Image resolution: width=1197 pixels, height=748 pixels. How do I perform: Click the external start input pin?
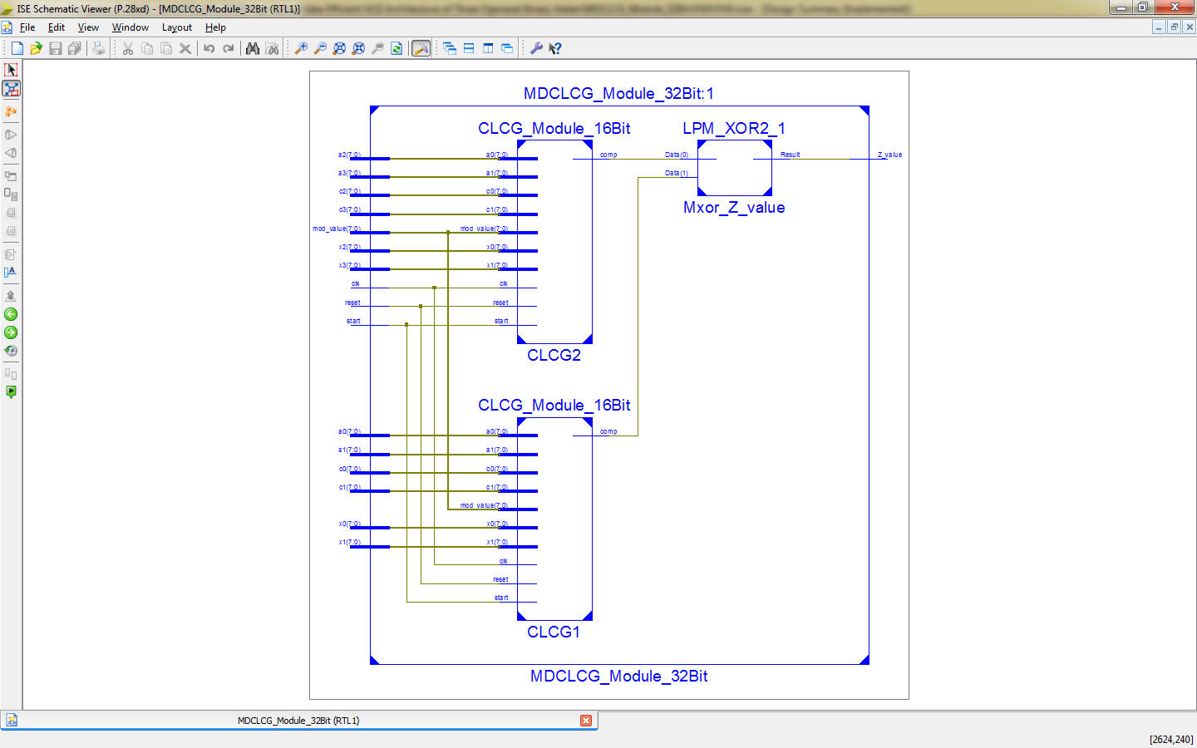(x=353, y=321)
